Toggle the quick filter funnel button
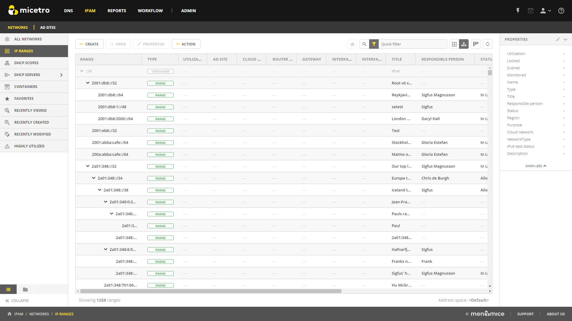 point(374,44)
